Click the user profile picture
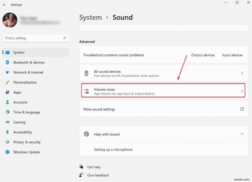The image size is (252, 182). (x=10, y=20)
